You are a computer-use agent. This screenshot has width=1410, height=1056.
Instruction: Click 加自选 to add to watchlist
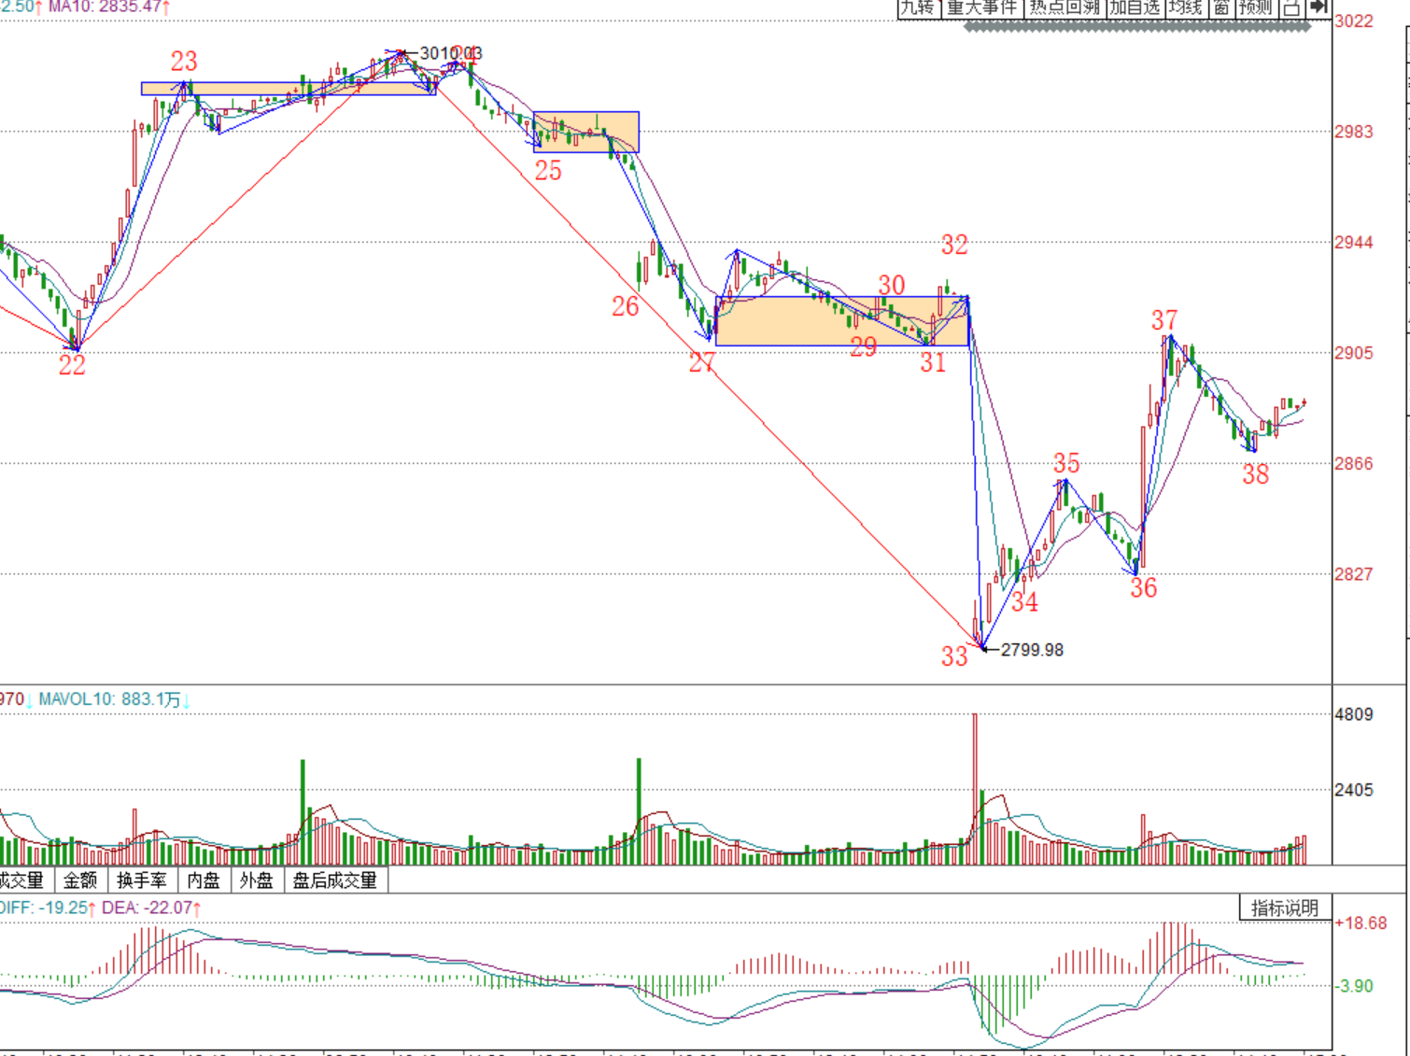[1135, 7]
